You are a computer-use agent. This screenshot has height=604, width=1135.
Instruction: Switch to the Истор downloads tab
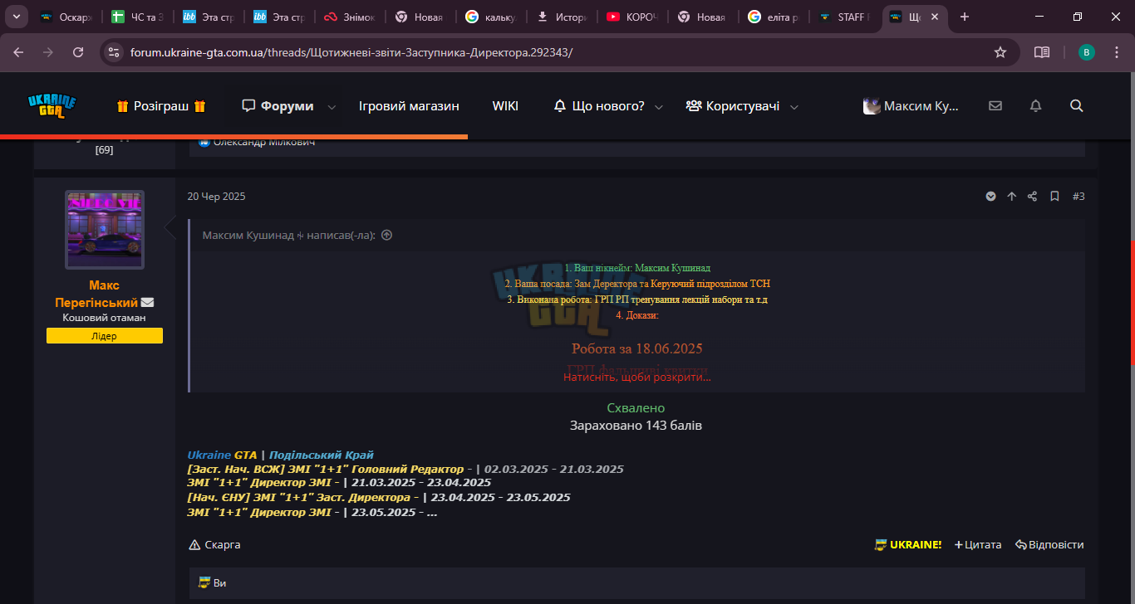click(x=562, y=17)
